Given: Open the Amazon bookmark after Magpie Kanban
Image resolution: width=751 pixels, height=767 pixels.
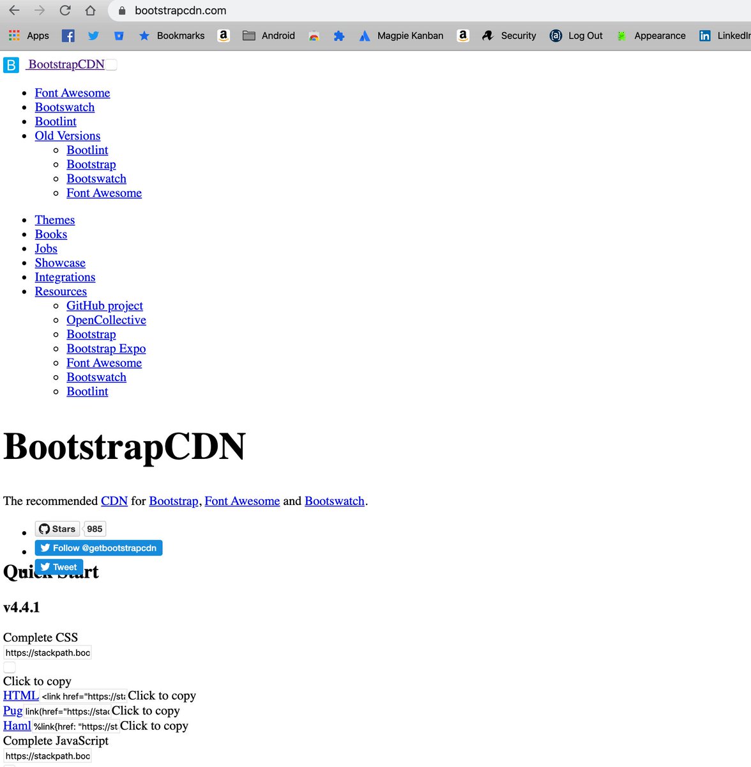Looking at the screenshot, I should click(463, 36).
